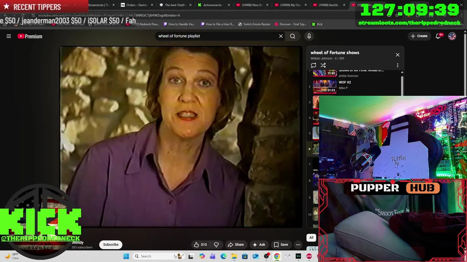Open Task View on the taskbar

point(191,256)
